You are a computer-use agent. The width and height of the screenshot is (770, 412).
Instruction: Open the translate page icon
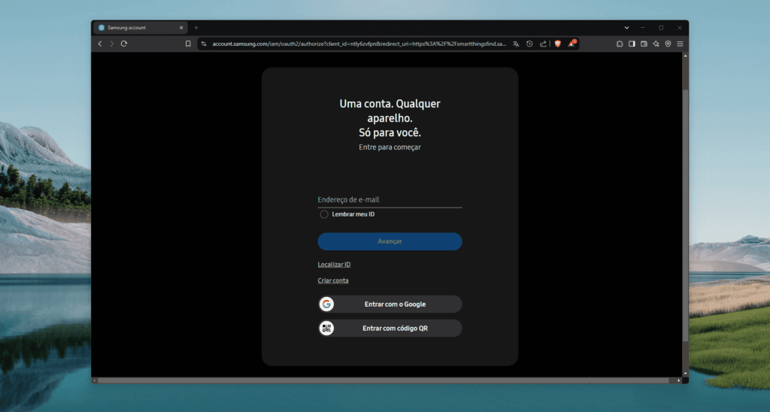coord(516,44)
